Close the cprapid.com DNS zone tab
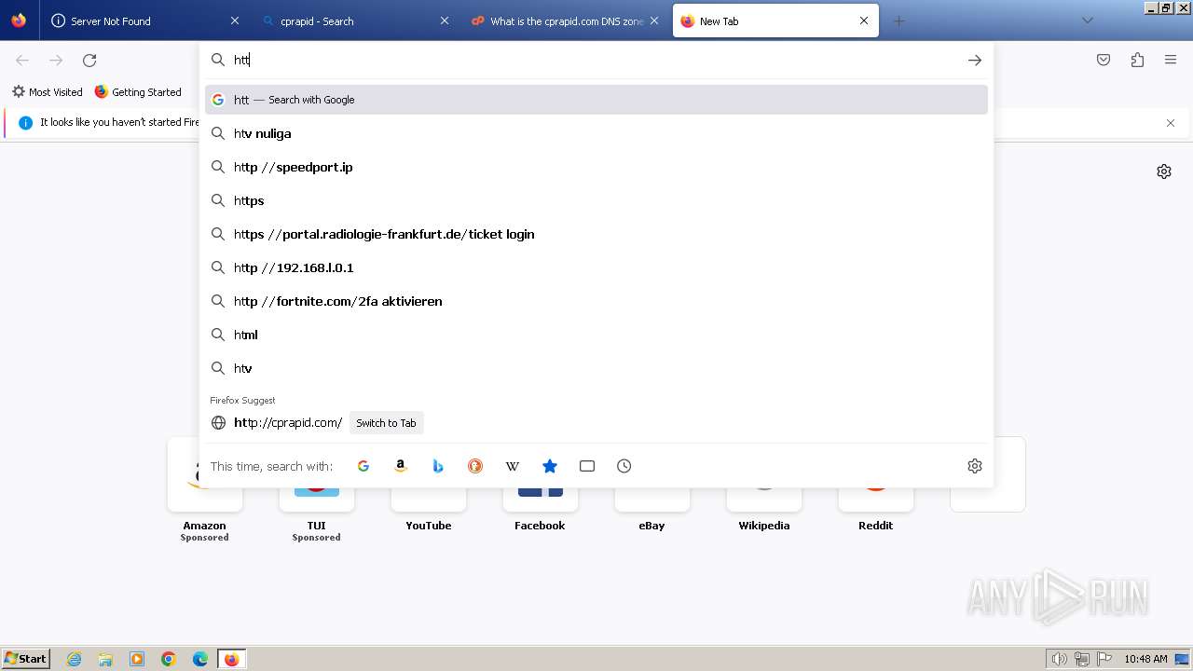Image resolution: width=1193 pixels, height=671 pixels. coord(654,21)
